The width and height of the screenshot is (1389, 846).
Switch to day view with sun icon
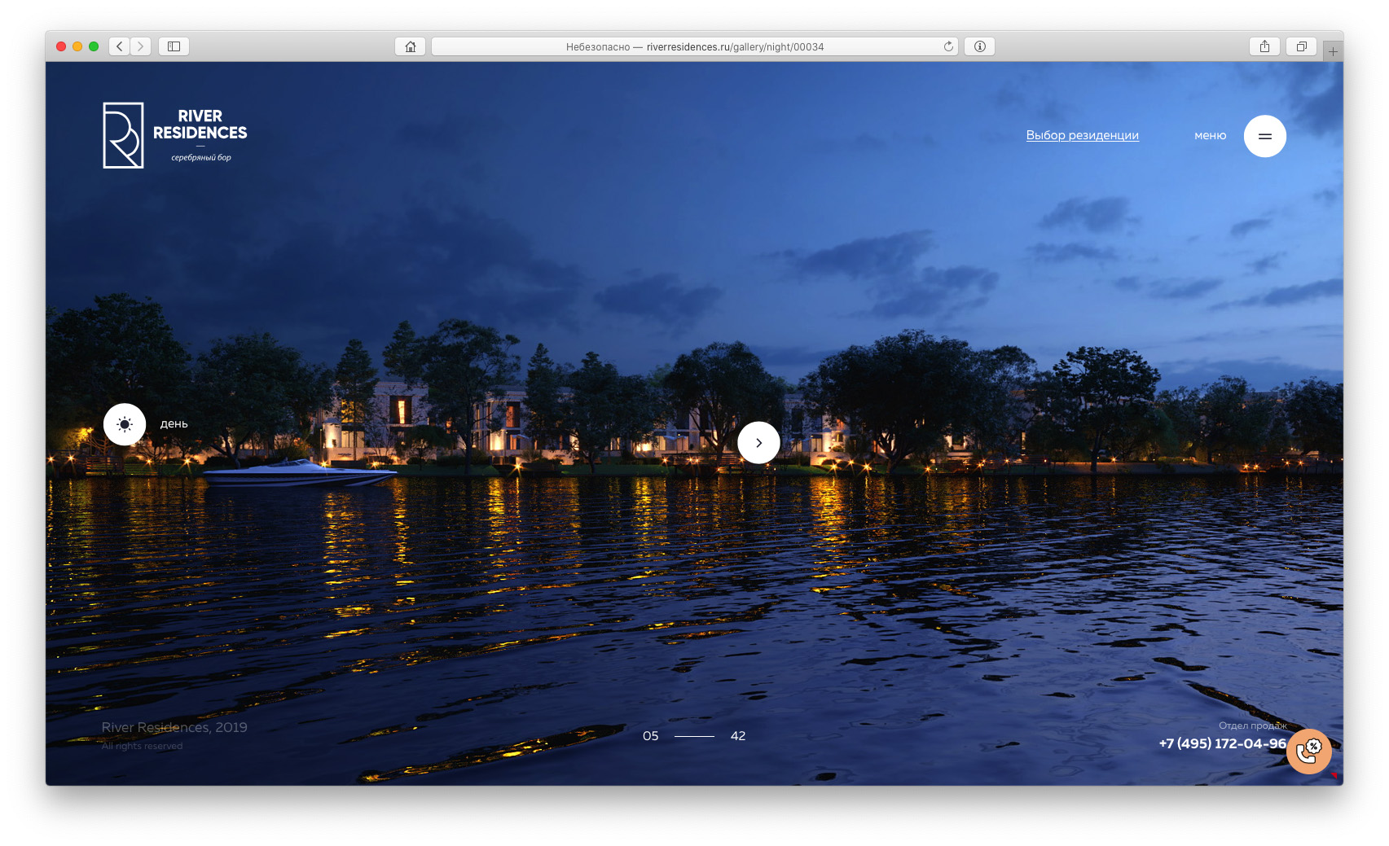(125, 424)
